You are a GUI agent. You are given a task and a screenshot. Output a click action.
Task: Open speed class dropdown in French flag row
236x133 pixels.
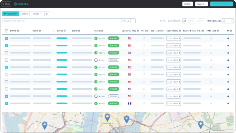click(x=173, y=104)
